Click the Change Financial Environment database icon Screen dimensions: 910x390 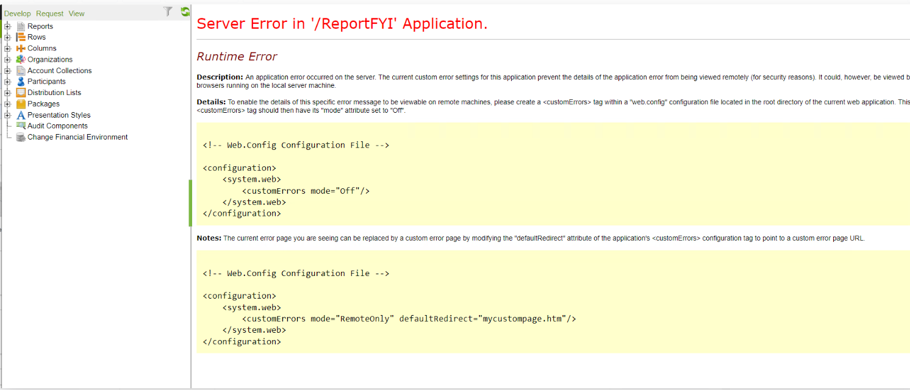(x=21, y=137)
